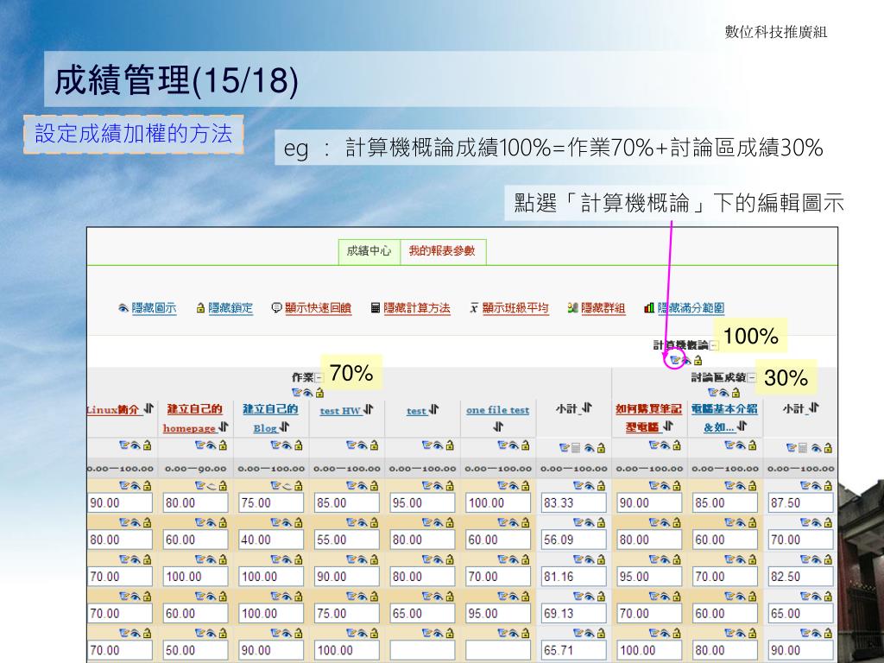Open the one file test assignment link
The width and height of the screenshot is (884, 663).
(498, 410)
